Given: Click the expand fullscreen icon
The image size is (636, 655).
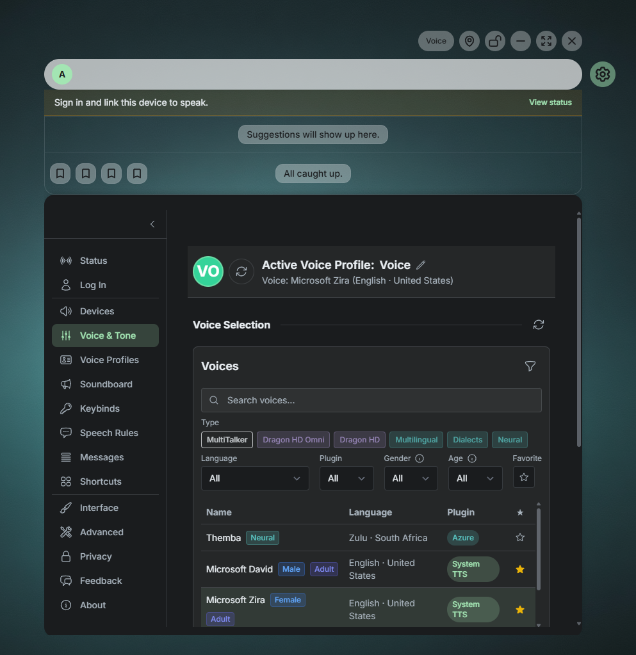Looking at the screenshot, I should click(546, 41).
